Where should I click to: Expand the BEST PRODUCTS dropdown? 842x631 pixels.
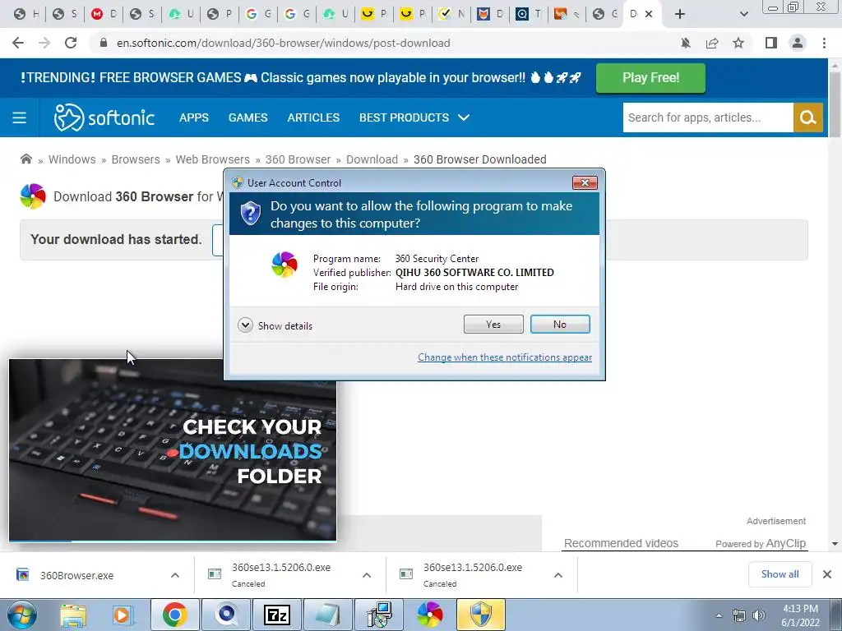tap(414, 117)
